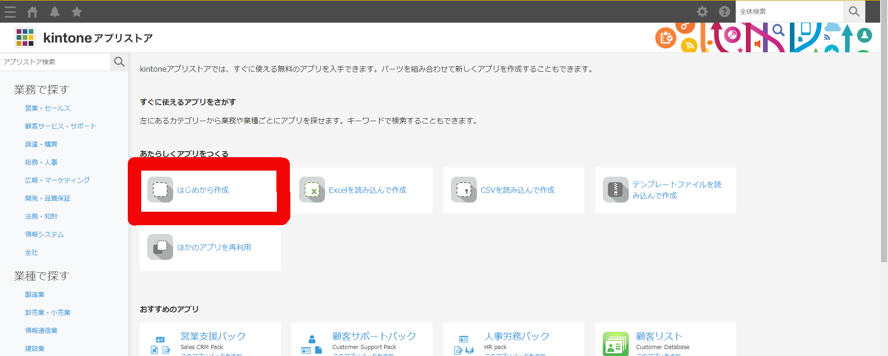Open the 卸売業・小売業 industry category
Image resolution: width=888 pixels, height=356 pixels.
[48, 313]
